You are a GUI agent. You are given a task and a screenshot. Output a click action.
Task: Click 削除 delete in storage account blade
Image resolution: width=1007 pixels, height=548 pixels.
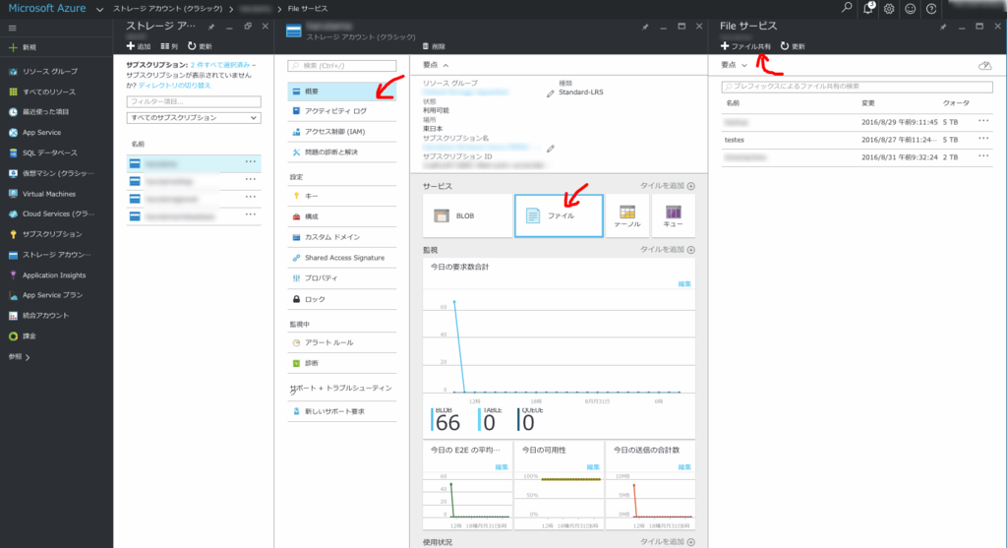pyautogui.click(x=434, y=46)
